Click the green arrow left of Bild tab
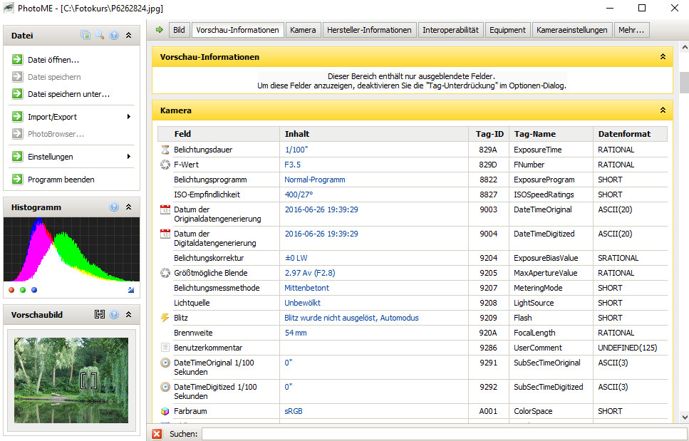This screenshot has height=441, width=689. pyautogui.click(x=159, y=30)
